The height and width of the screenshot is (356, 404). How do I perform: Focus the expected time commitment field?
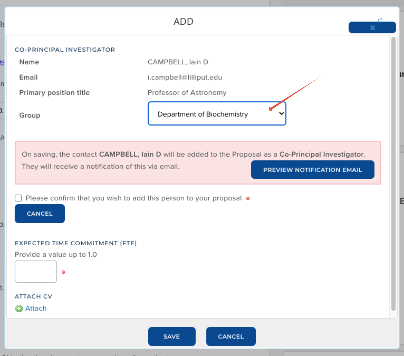[x=36, y=272]
